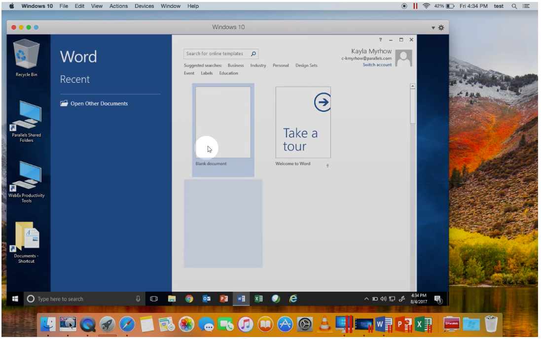Open the Trash in the macOS Dock

(x=491, y=324)
